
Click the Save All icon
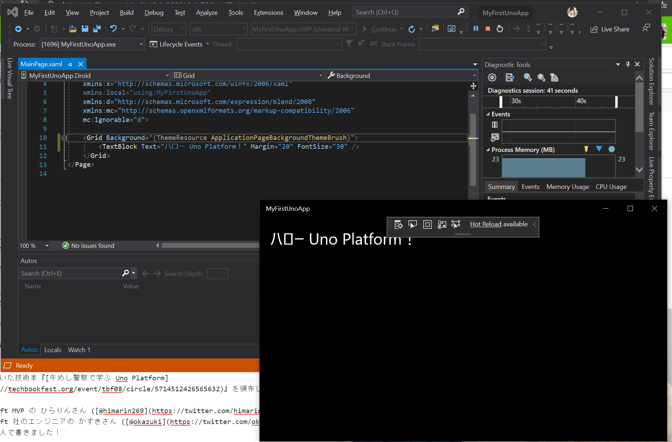tap(97, 29)
